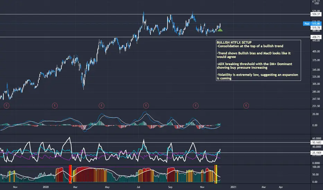Click the green up-arrow marker on the chart
The image size is (323, 190).
coord(220,30)
